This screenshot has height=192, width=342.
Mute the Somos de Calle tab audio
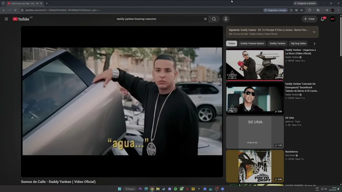(x=37, y=3)
